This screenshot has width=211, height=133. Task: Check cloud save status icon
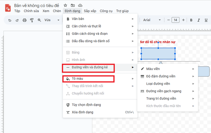[x=80, y=5]
